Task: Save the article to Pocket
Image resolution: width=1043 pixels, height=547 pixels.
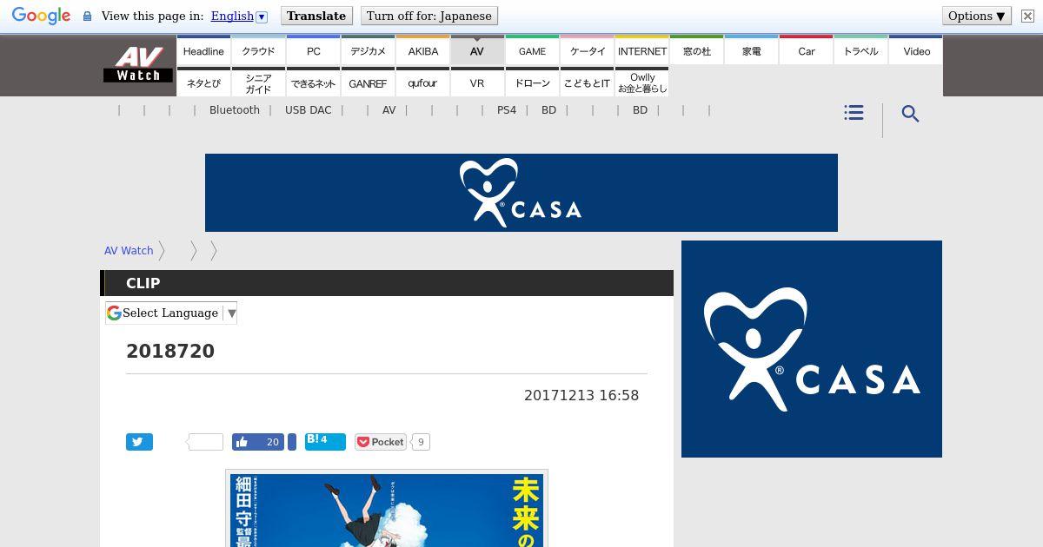Action: tap(381, 442)
